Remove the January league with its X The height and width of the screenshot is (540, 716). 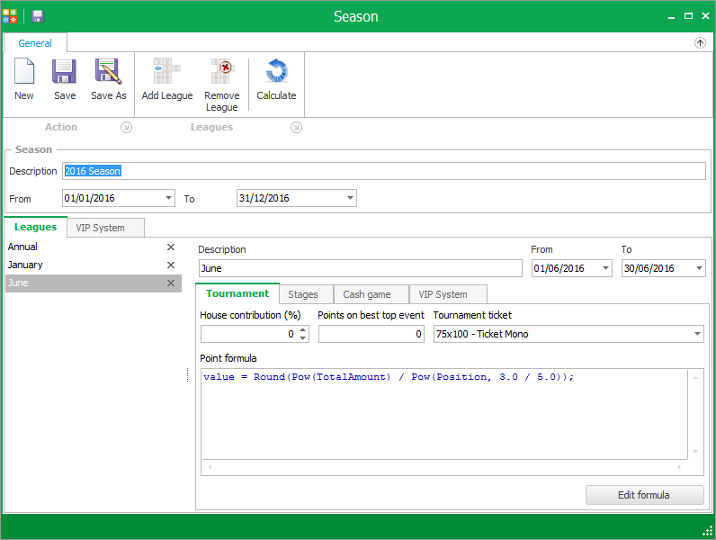point(171,265)
